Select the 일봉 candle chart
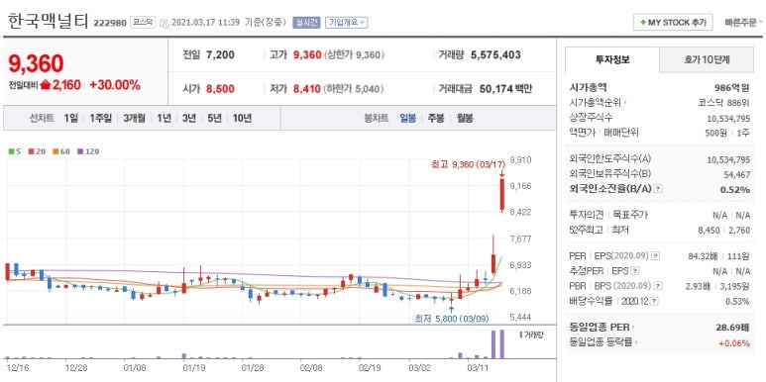 pyautogui.click(x=407, y=118)
